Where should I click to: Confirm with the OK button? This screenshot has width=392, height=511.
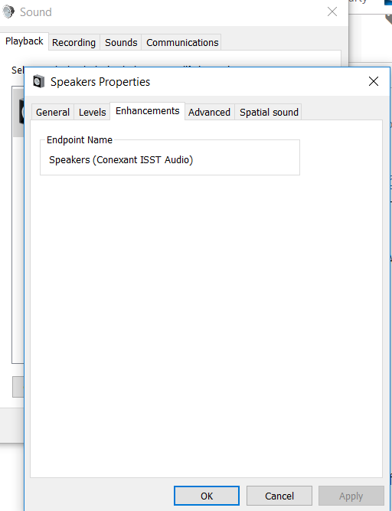click(x=207, y=496)
